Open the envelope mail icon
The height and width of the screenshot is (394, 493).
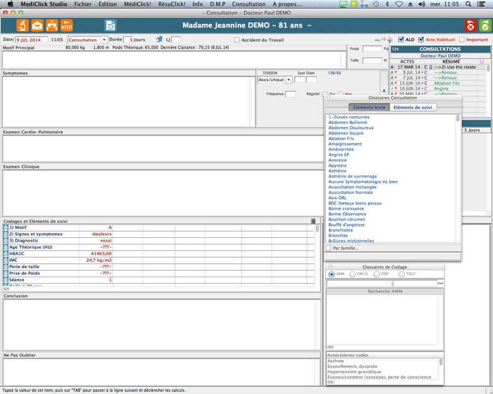37,25
